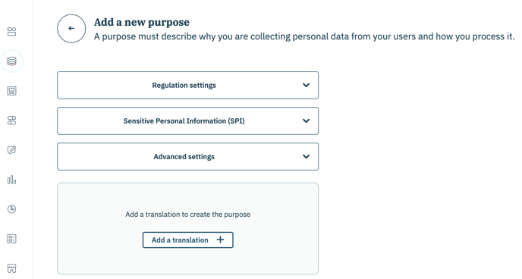Screen dimensions: 522x279
Task: Click the 'Add a new purpose' page heading
Action: pyautogui.click(x=141, y=22)
